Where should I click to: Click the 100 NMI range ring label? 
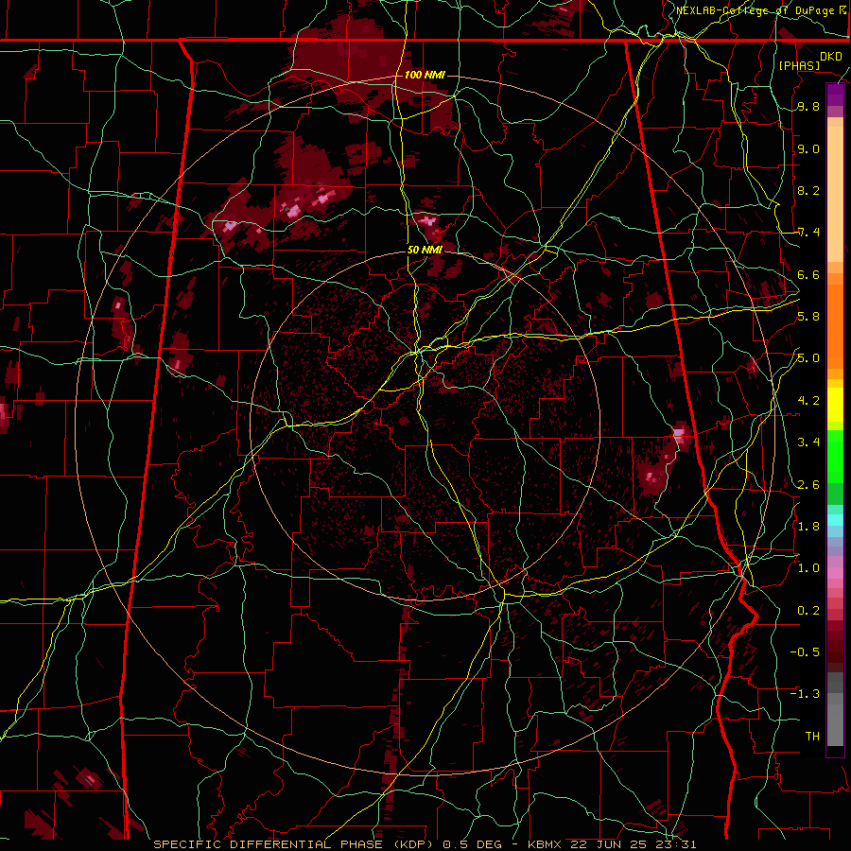tap(425, 75)
